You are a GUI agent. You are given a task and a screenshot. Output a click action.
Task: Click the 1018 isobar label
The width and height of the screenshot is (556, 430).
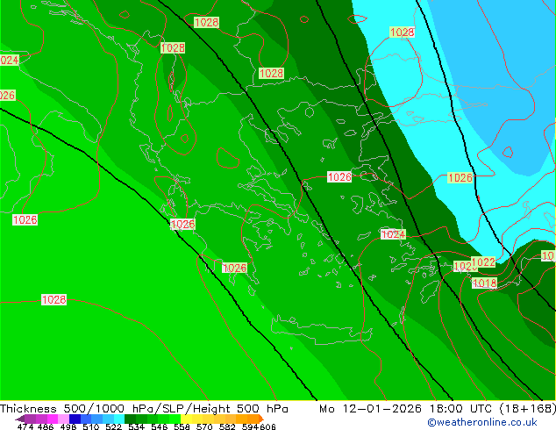(x=485, y=283)
